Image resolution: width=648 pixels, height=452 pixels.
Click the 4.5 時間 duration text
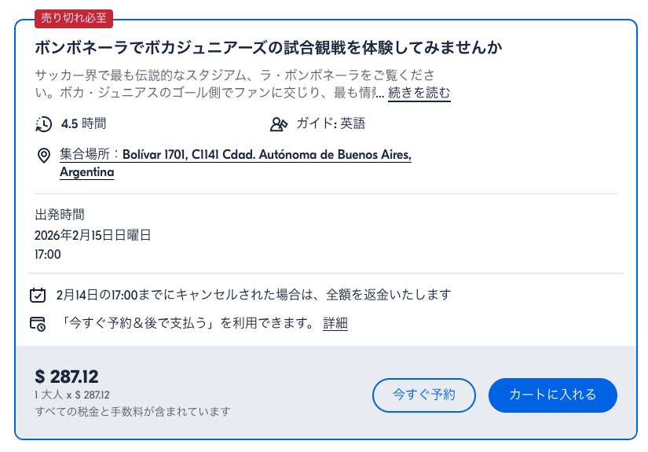[x=83, y=123]
